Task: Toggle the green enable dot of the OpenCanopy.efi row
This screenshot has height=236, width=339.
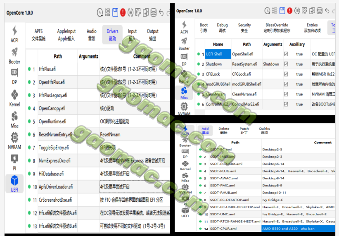Action: pos(29,108)
